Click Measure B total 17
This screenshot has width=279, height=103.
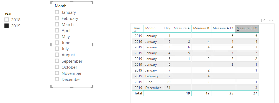pos(208,93)
